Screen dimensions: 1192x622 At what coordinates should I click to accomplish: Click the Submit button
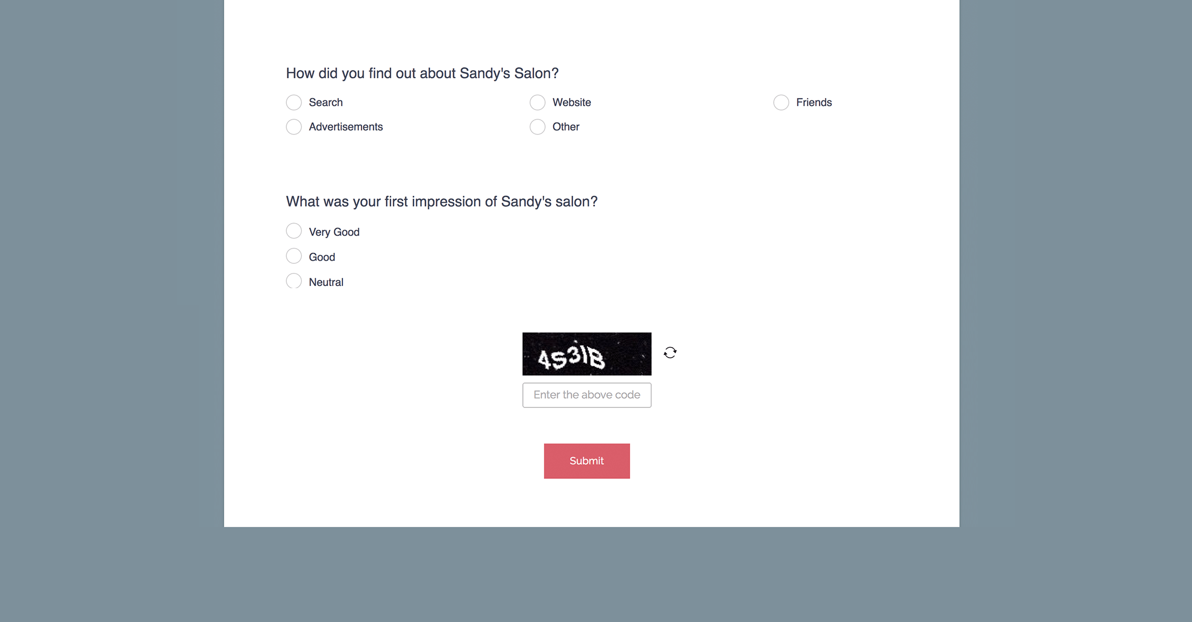point(586,461)
